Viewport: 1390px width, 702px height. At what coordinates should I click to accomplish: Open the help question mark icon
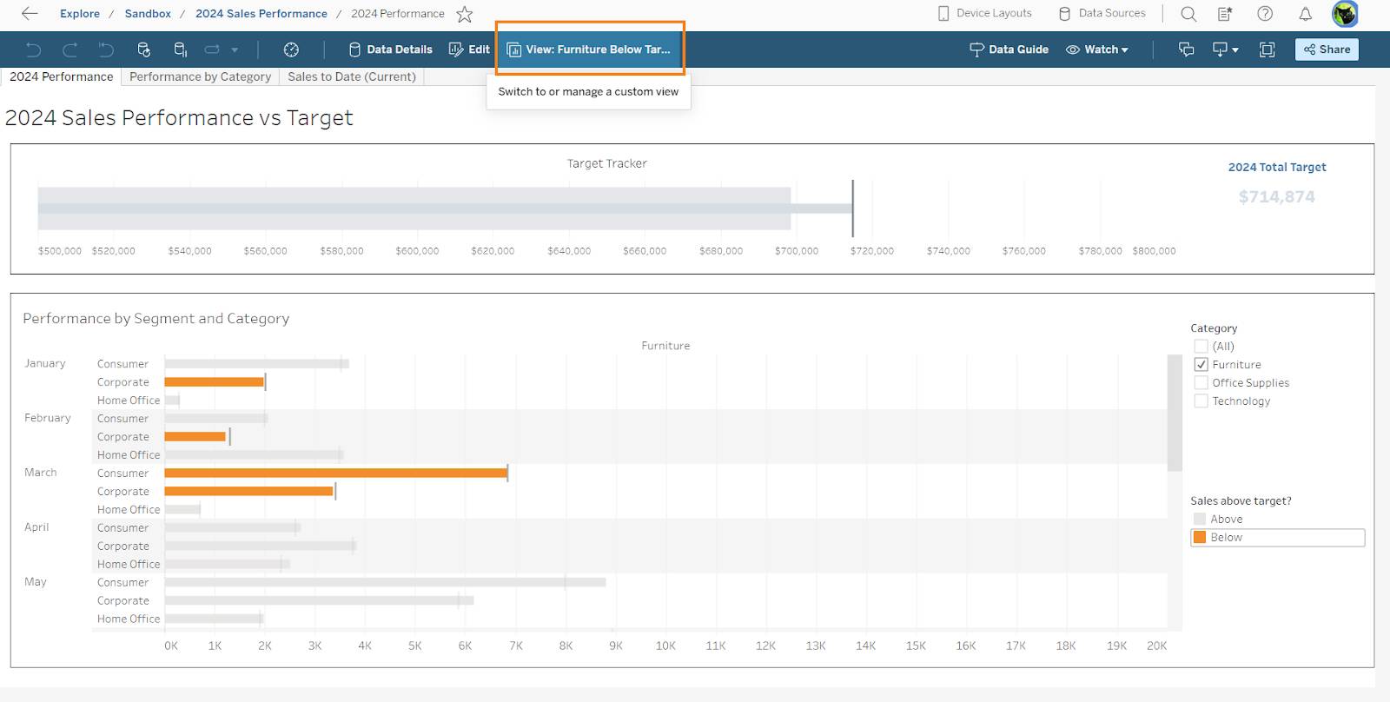(x=1265, y=14)
